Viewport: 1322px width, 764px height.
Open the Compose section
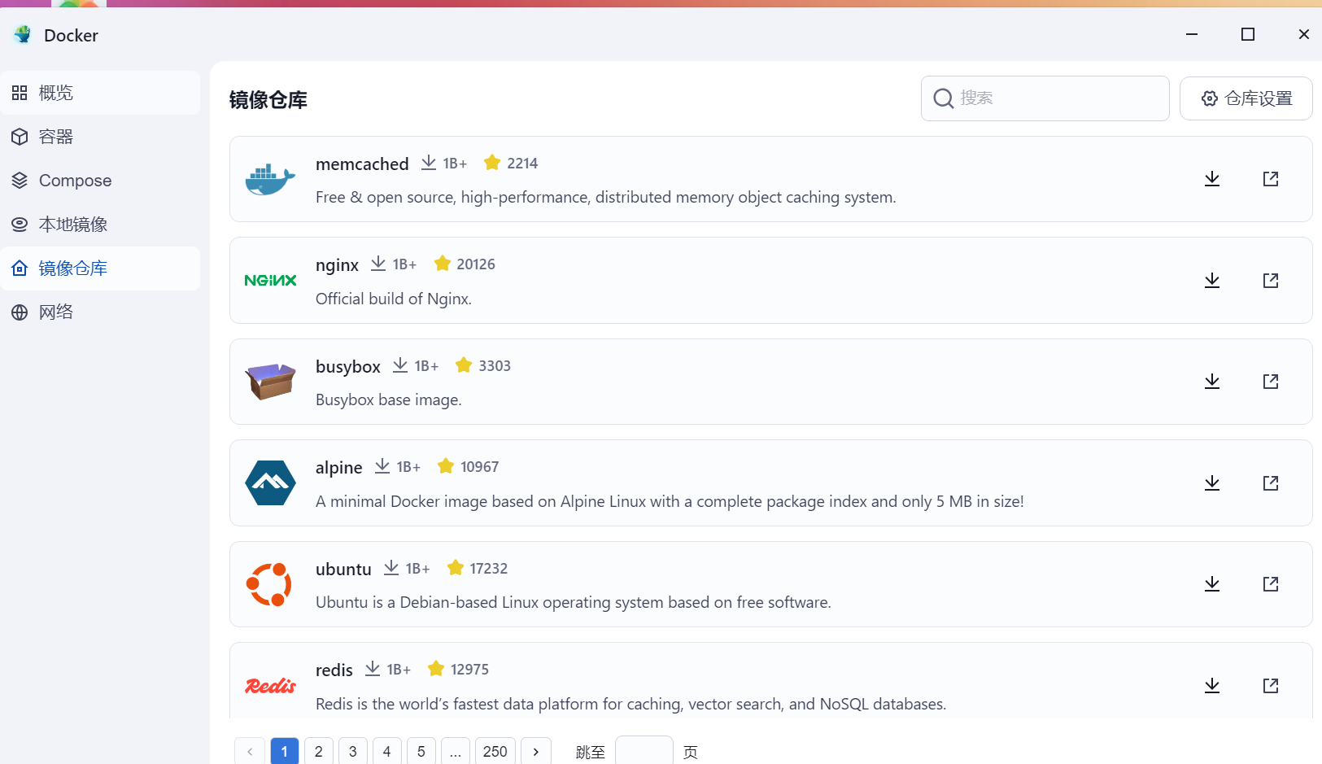[100, 181]
